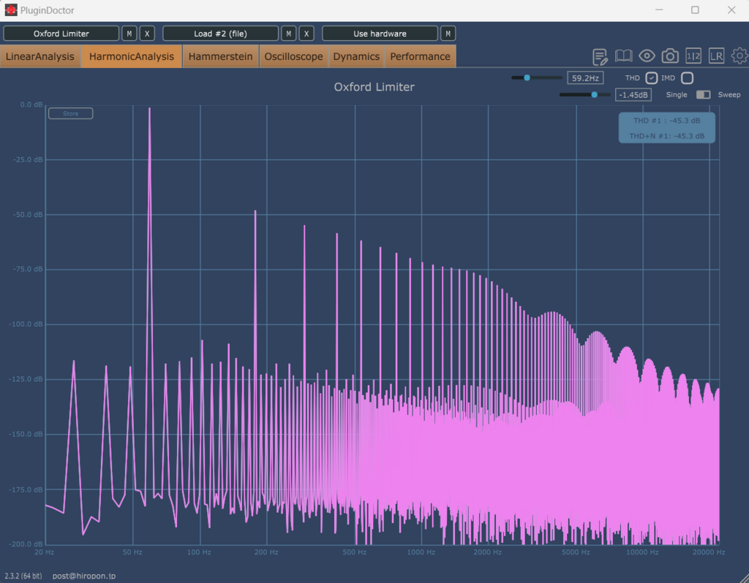This screenshot has width=749, height=583.
Task: Enable the IMD checkbox
Action: click(x=688, y=77)
